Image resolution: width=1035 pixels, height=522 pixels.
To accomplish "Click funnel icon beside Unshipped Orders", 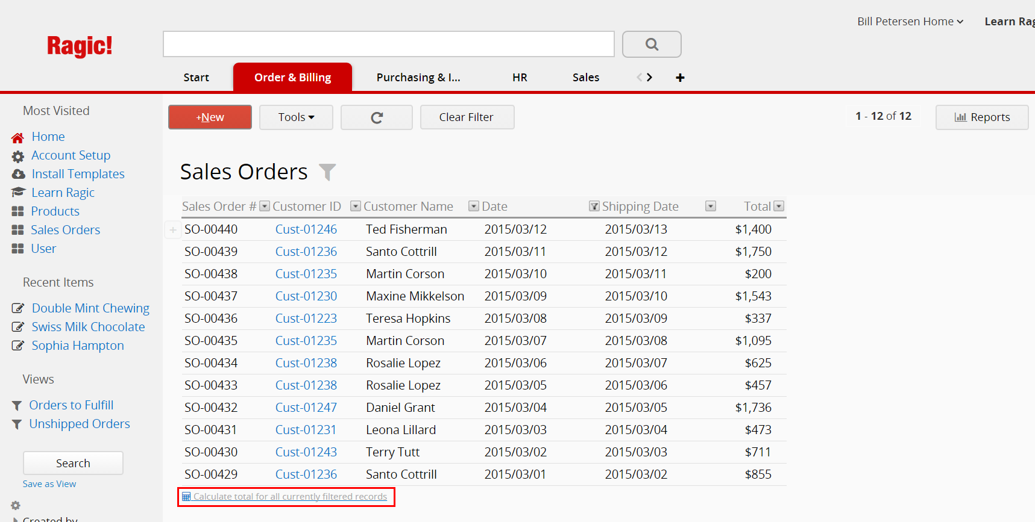I will click(x=17, y=424).
